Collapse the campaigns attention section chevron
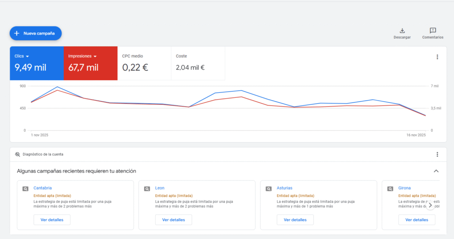This screenshot has width=454, height=239. click(x=436, y=171)
